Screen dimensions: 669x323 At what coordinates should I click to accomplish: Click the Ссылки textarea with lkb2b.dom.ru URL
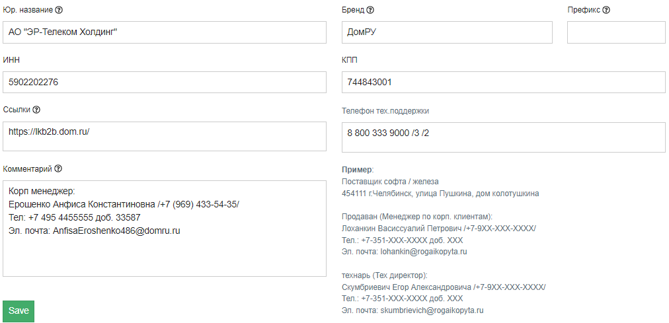[165, 136]
